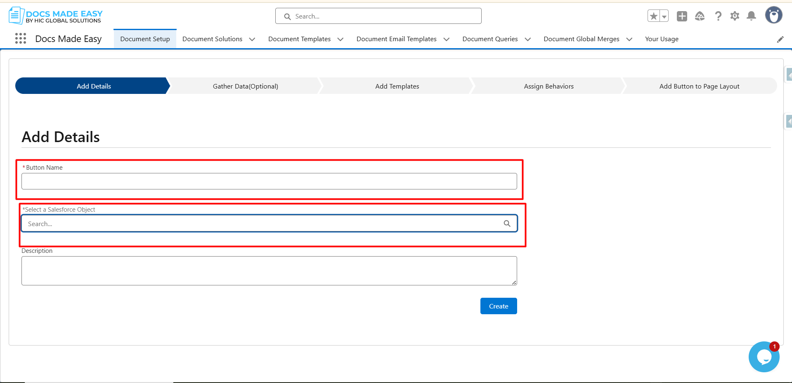Open the App Launcher grid icon

coord(21,39)
